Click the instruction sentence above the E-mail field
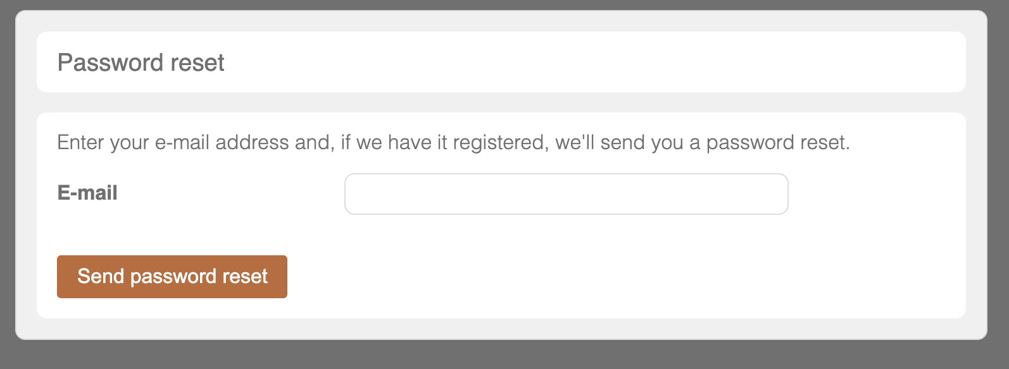This screenshot has width=1009, height=369. tap(453, 142)
